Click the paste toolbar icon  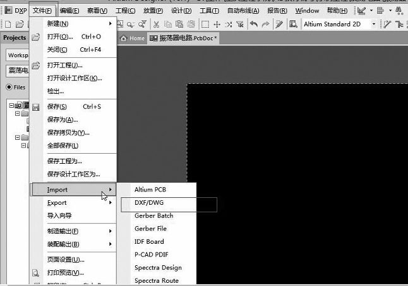coord(179,25)
